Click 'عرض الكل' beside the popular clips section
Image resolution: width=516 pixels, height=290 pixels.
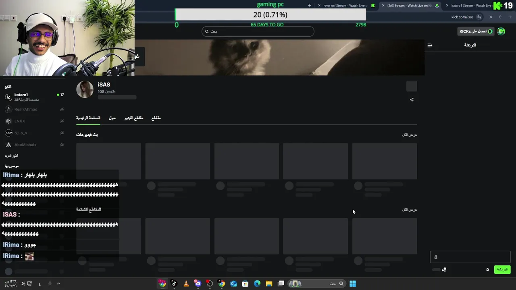pos(410,209)
